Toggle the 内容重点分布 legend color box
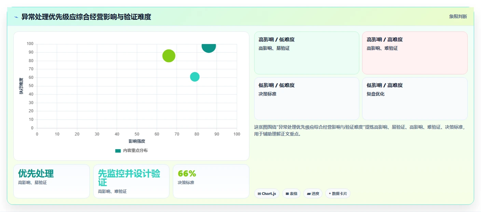Screen dimensions: 481x212 point(118,151)
